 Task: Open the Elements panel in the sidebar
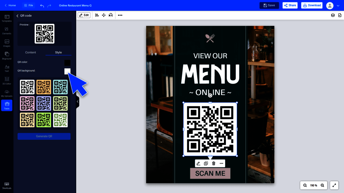point(7,31)
